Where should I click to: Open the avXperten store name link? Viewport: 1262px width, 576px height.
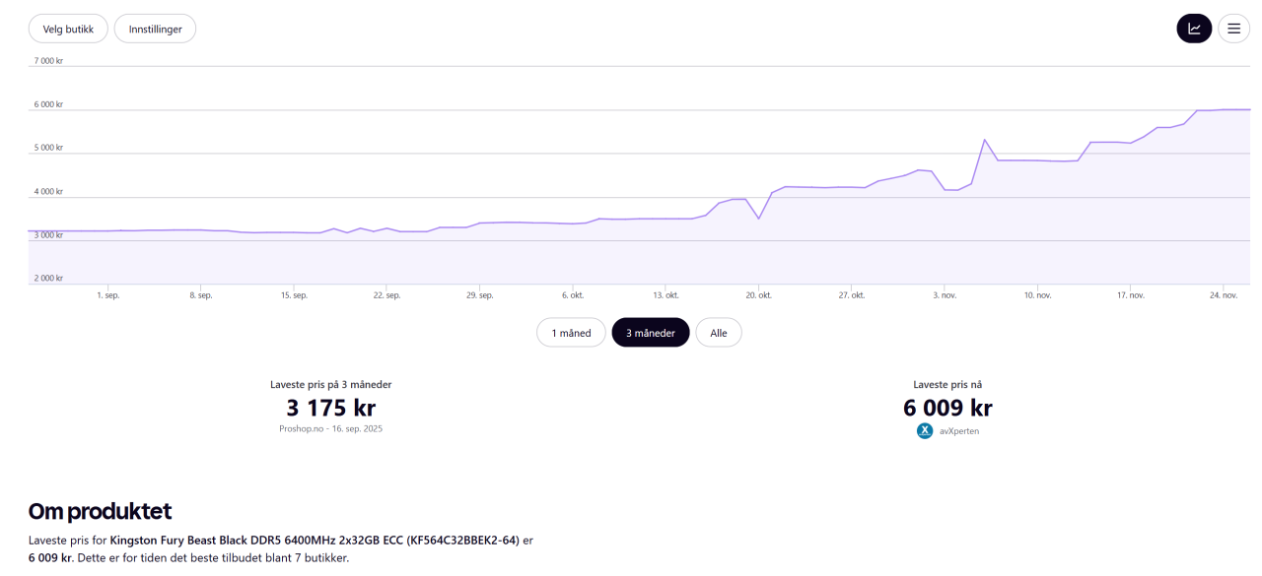pos(958,431)
